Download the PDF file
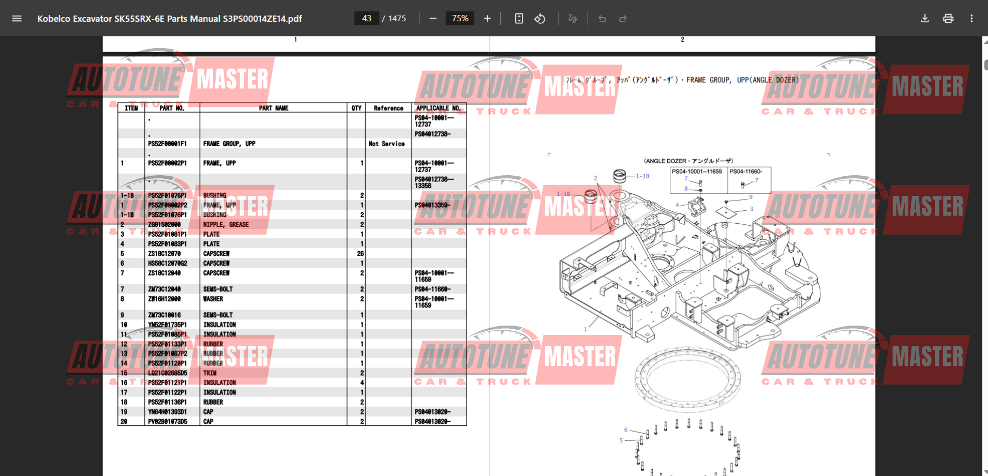988x476 pixels. 925,19
